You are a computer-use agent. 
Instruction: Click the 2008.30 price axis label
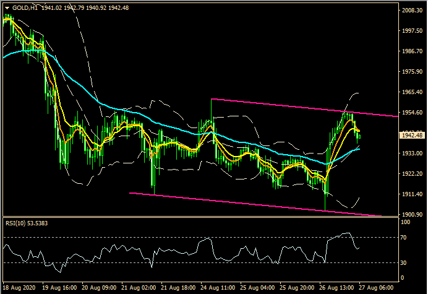point(411,11)
